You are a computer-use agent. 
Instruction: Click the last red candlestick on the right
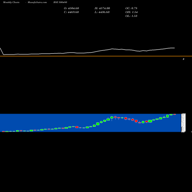(x=174, y=114)
